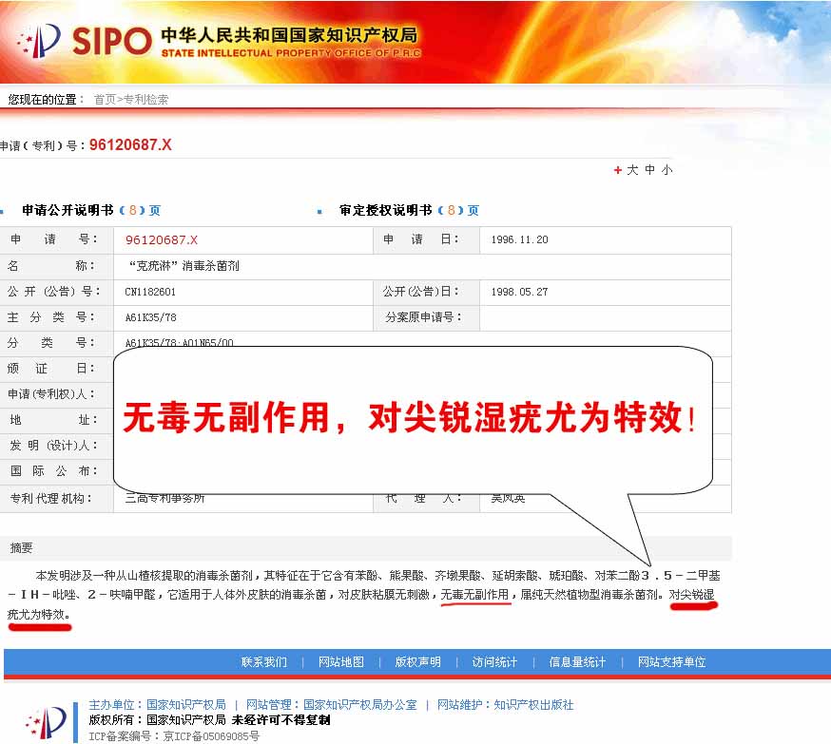Viewport: 831px width, 744px height.
Task: Open 访问统计 in footer bar
Action: [x=494, y=662]
